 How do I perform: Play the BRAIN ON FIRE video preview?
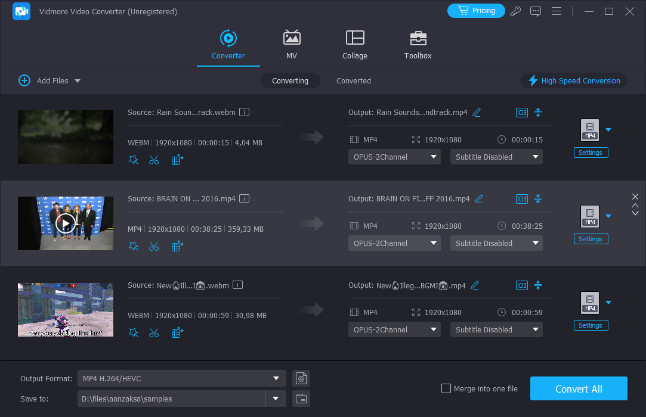point(66,223)
